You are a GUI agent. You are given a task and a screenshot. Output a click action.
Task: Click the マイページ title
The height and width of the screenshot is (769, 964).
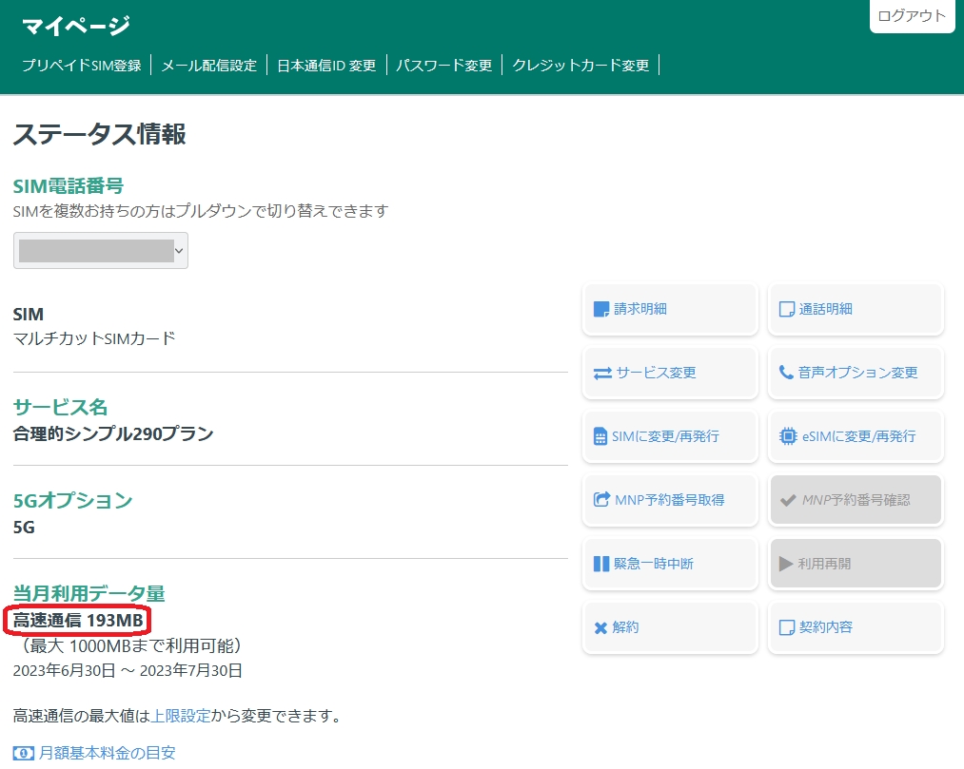point(76,26)
